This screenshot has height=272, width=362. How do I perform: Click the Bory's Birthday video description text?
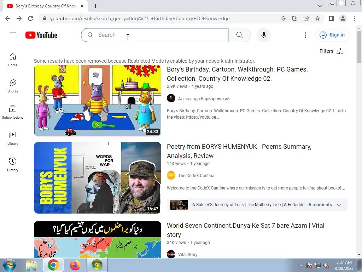[256, 114]
